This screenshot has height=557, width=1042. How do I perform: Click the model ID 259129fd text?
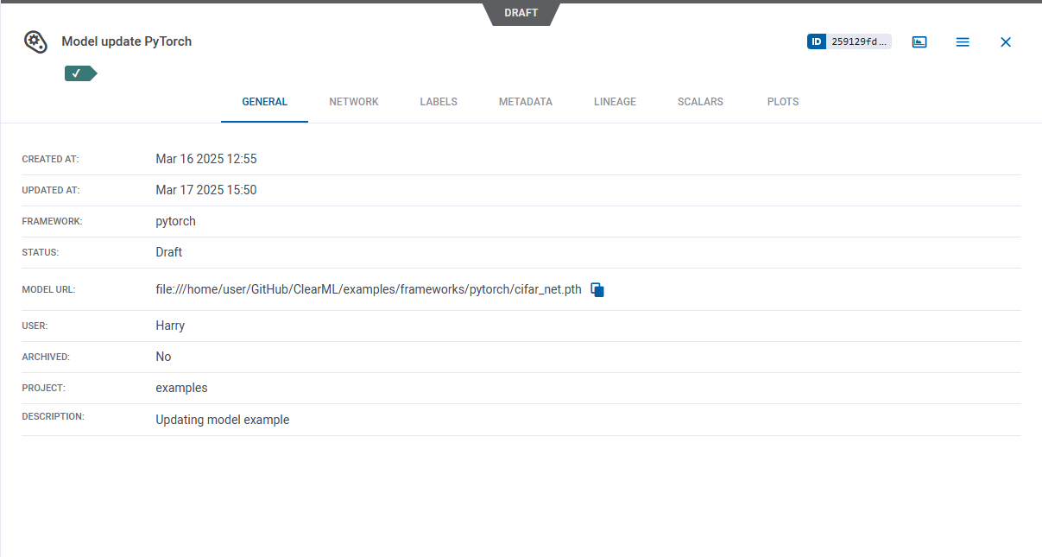point(858,41)
